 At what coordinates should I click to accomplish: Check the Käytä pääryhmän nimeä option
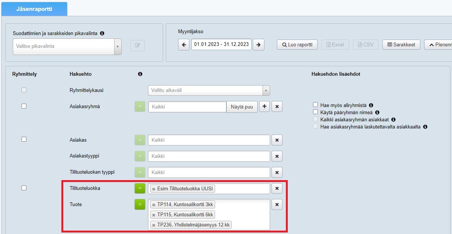[316, 112]
